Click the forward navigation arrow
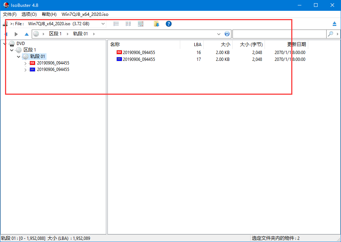341x242 pixels. (x=16, y=34)
